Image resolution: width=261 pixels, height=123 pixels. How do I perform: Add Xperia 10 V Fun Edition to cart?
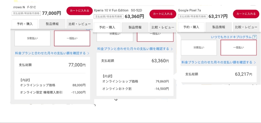tap(163, 14)
